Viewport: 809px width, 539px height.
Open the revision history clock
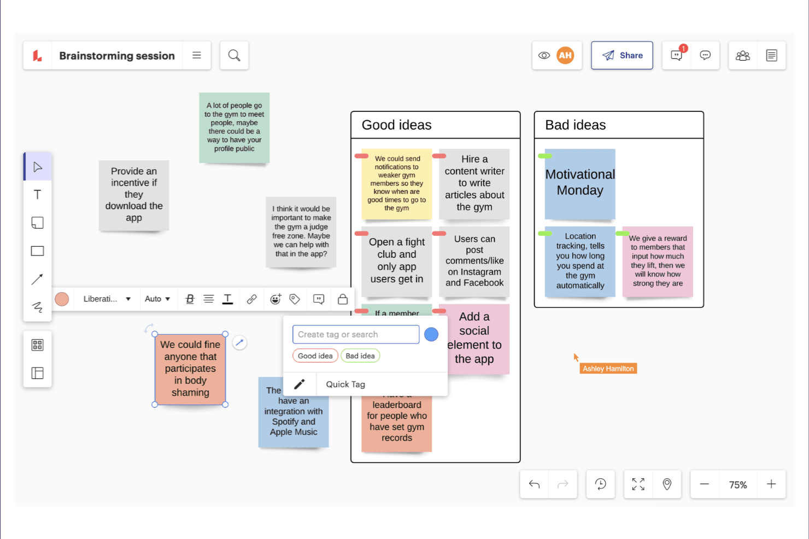pyautogui.click(x=601, y=484)
